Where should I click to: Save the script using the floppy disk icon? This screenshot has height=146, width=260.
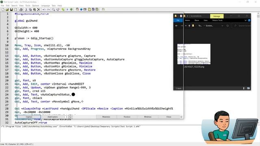tap(11, 10)
